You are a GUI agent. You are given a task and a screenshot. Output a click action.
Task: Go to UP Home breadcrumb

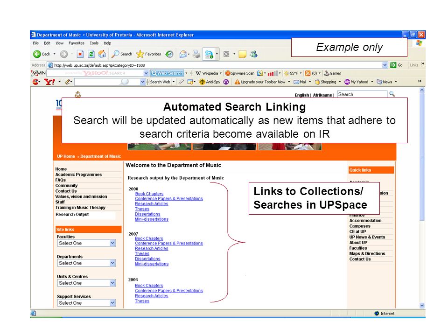[x=66, y=156]
